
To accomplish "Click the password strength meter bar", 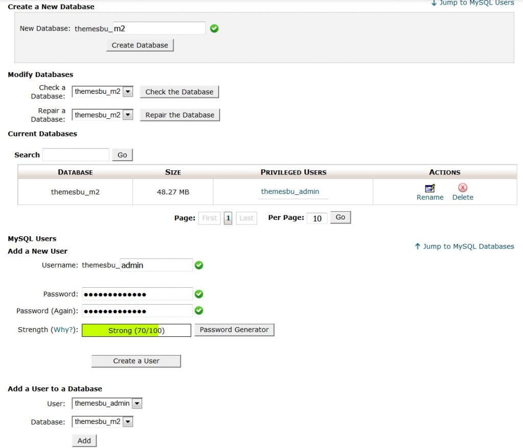I will (136, 331).
